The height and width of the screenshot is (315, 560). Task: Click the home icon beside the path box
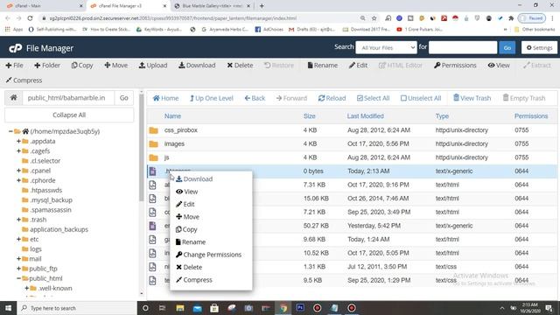pyautogui.click(x=14, y=98)
